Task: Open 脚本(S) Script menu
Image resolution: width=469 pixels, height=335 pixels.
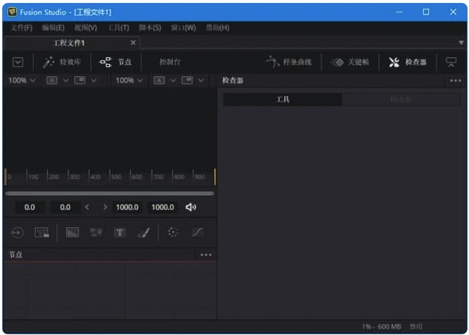Action: (150, 28)
